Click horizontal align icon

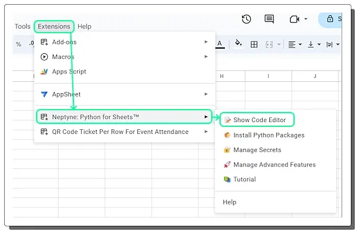pyautogui.click(x=292, y=44)
